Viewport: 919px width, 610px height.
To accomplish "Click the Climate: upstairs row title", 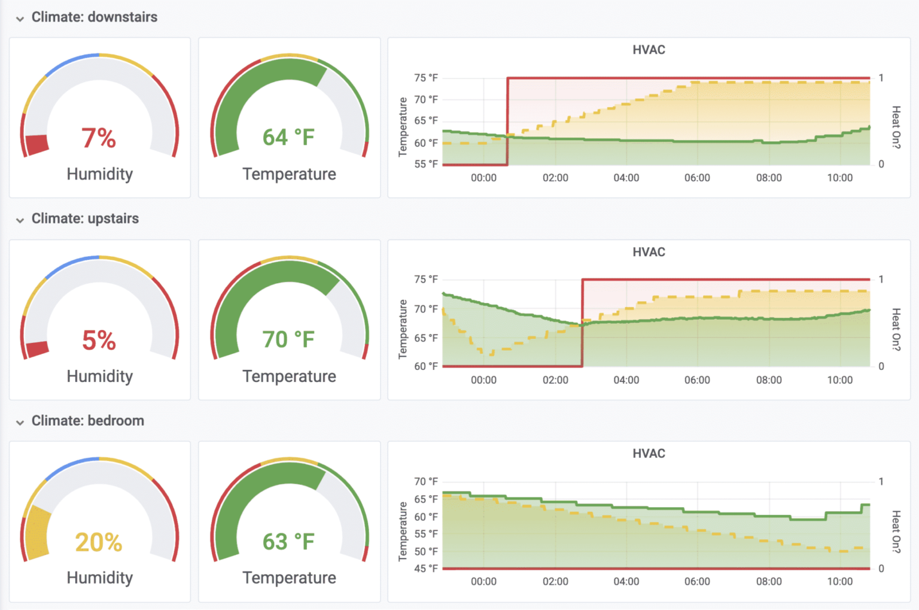I will coord(85,219).
